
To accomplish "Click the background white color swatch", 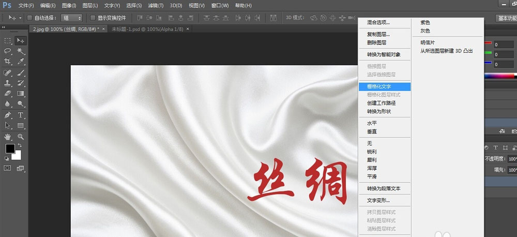I will click(18, 156).
